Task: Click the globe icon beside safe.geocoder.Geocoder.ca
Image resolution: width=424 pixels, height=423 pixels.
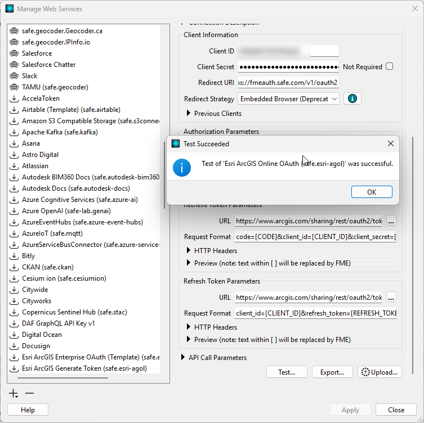Action: (14, 31)
